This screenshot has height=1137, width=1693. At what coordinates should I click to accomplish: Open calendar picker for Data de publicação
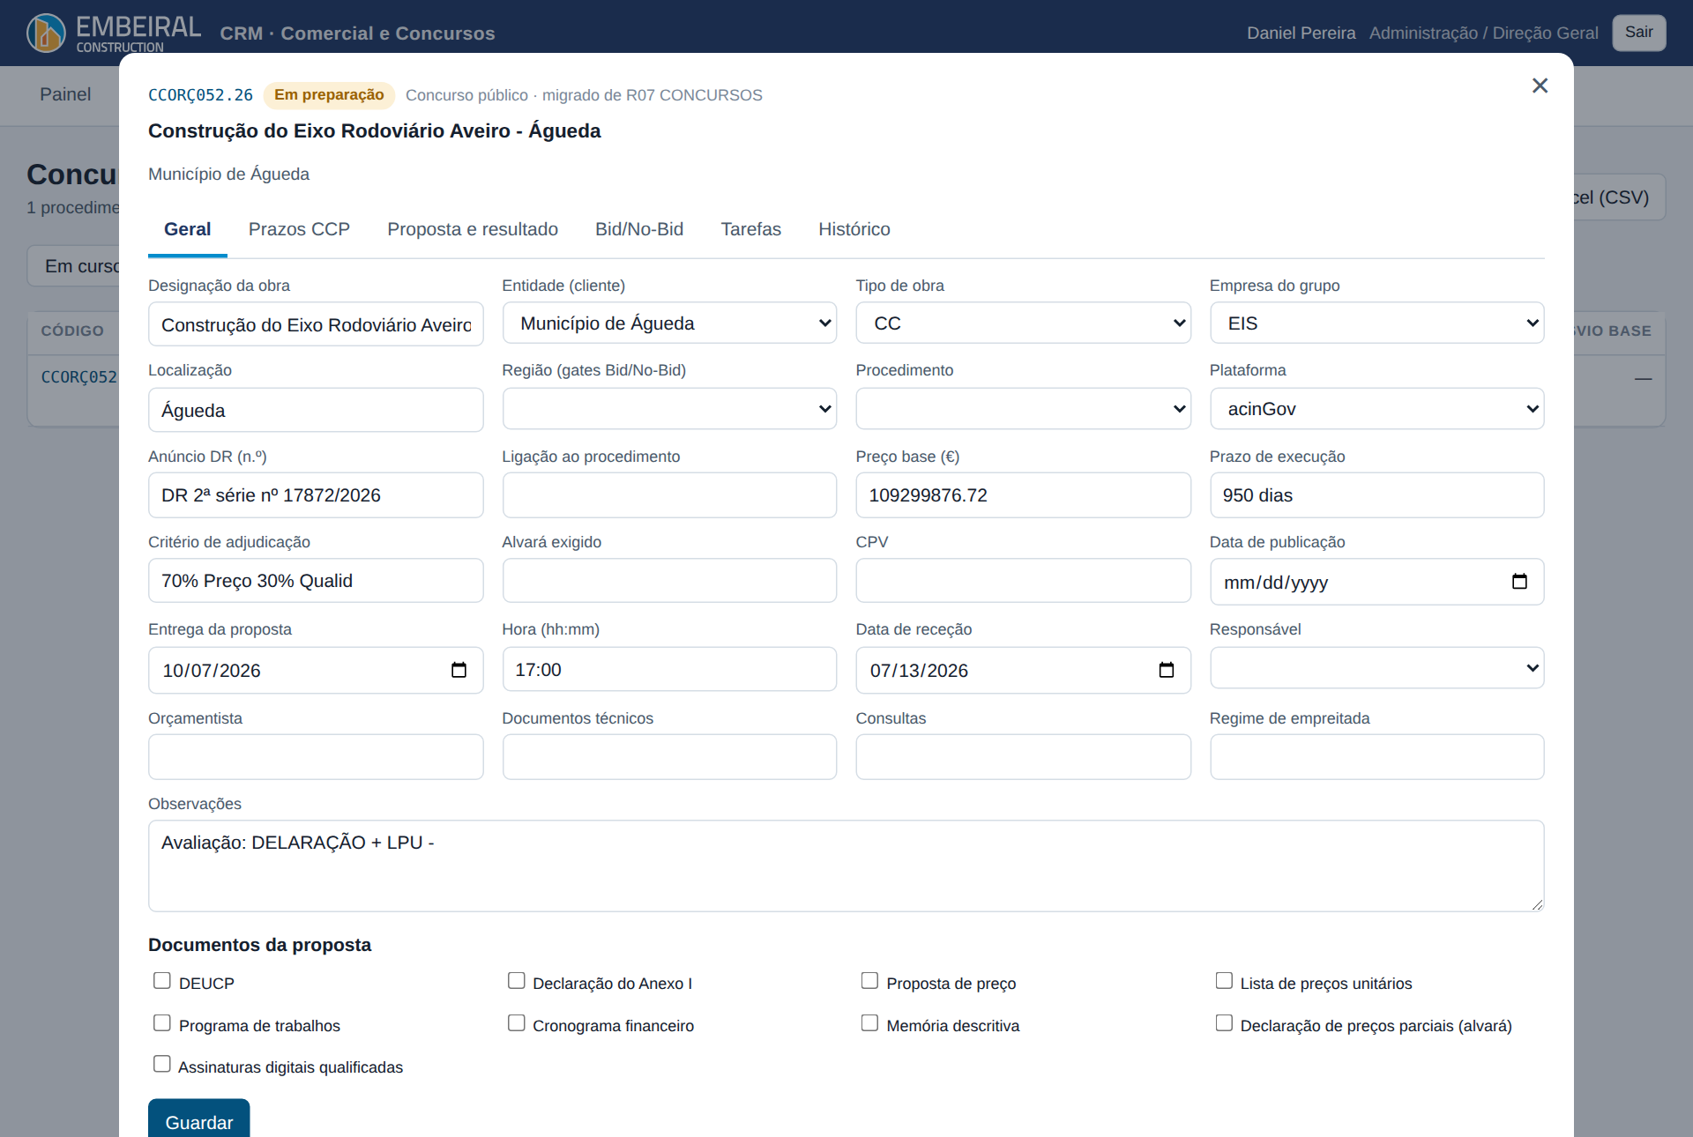tap(1519, 582)
